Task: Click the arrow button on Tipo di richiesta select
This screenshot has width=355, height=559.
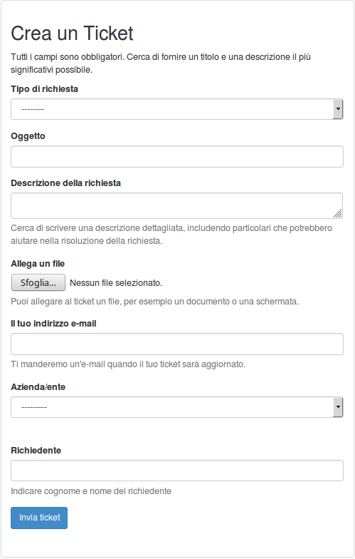Action: 338,109
